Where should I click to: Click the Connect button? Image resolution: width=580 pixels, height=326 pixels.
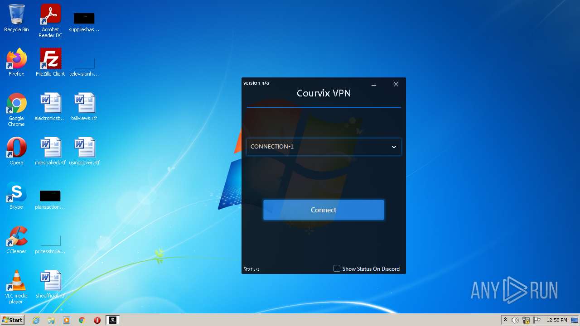(324, 210)
